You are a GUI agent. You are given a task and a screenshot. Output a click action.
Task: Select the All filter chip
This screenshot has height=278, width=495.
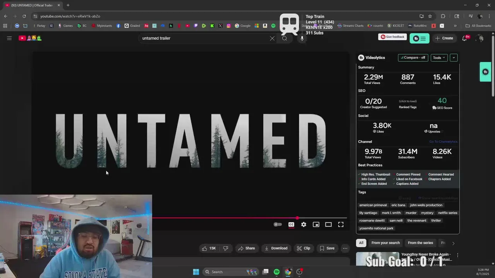[x=361, y=243]
